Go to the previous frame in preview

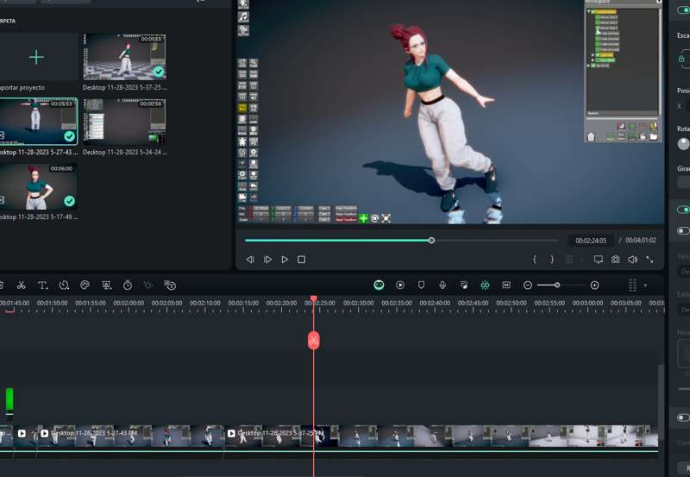click(x=249, y=260)
